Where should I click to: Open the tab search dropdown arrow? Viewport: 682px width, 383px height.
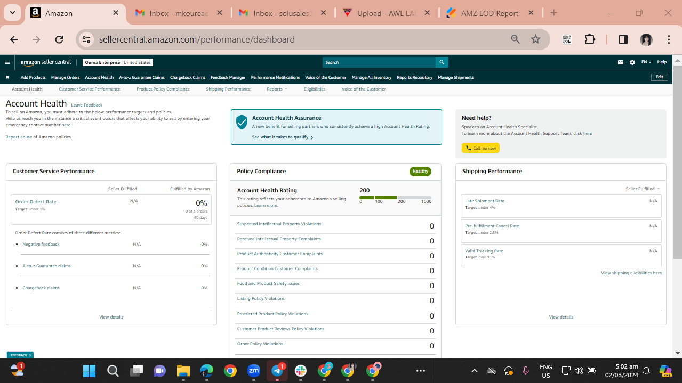(12, 13)
